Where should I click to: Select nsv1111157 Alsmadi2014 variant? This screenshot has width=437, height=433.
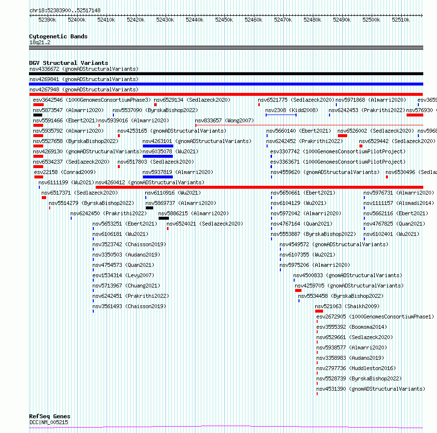(x=399, y=203)
